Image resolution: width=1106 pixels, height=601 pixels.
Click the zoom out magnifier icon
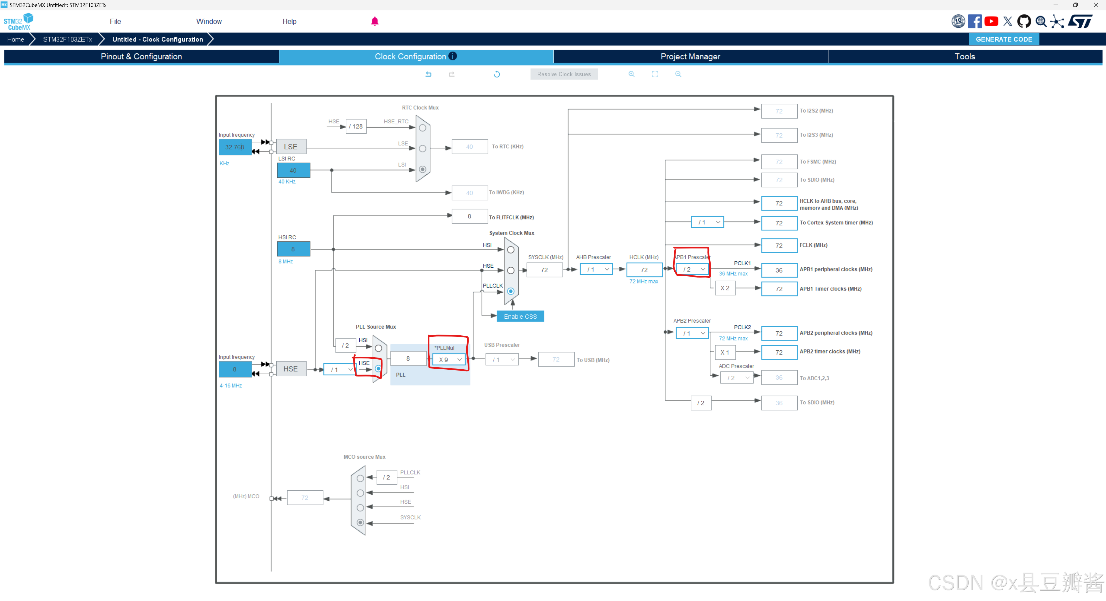[678, 74]
